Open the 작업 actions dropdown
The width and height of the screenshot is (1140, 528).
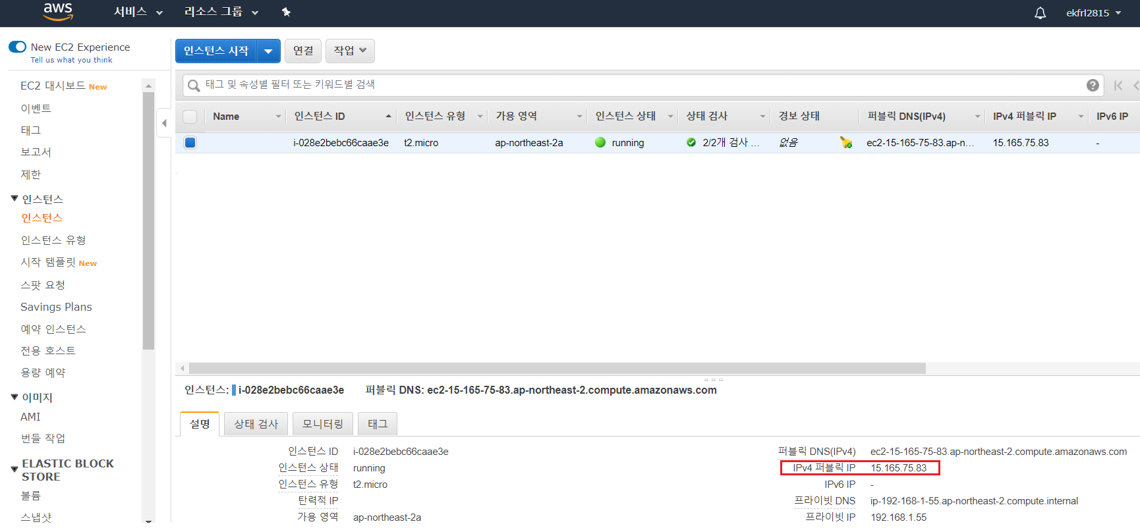pos(350,51)
